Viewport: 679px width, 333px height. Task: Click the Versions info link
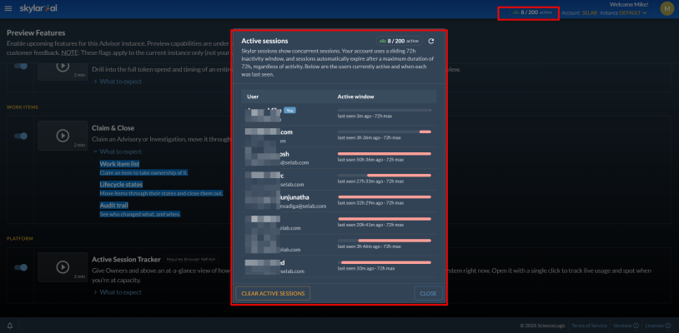626,326
